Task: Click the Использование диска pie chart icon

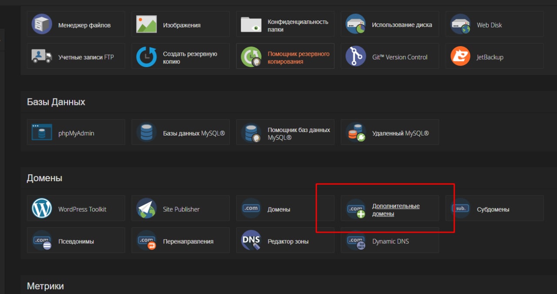Action: 356,24
